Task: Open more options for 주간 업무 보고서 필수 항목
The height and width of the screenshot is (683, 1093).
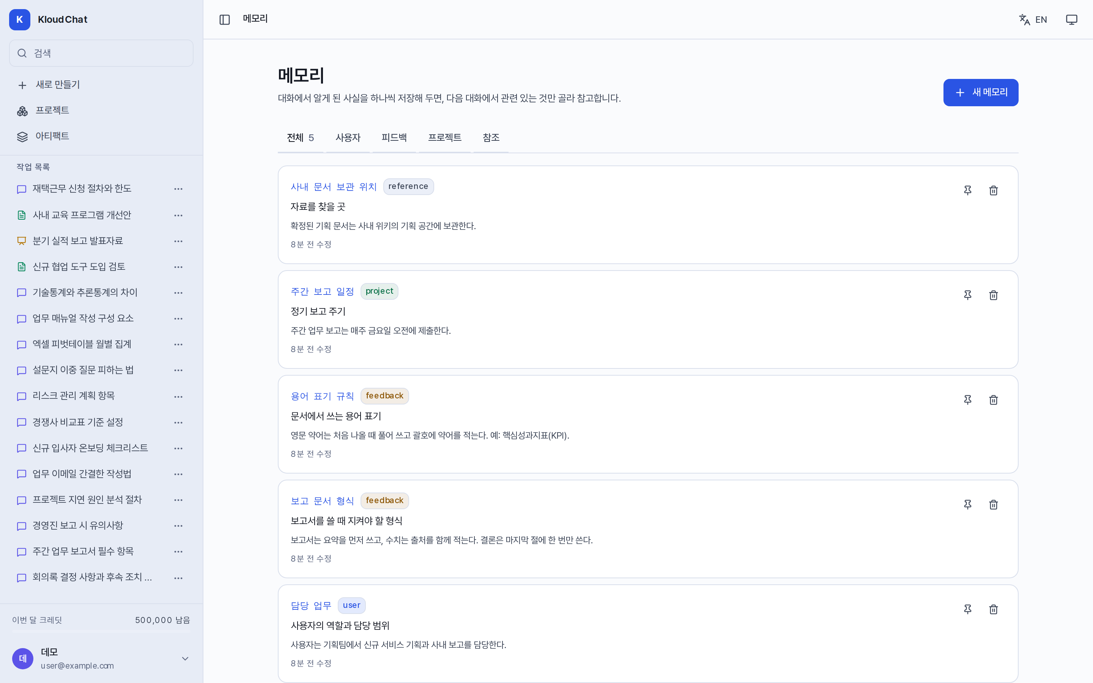Action: (178, 552)
